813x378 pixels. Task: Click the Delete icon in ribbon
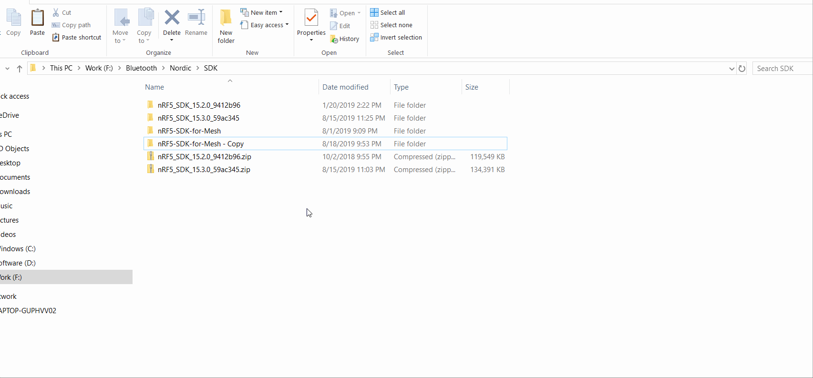[x=172, y=19]
